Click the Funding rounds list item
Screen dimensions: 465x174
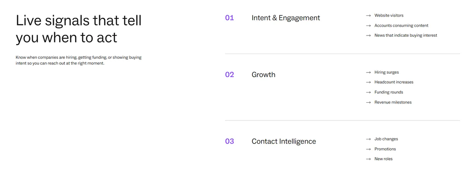389,92
